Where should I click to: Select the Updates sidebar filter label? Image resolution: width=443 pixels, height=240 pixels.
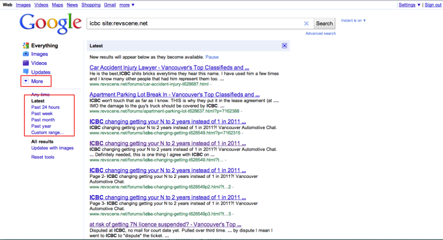(41, 72)
